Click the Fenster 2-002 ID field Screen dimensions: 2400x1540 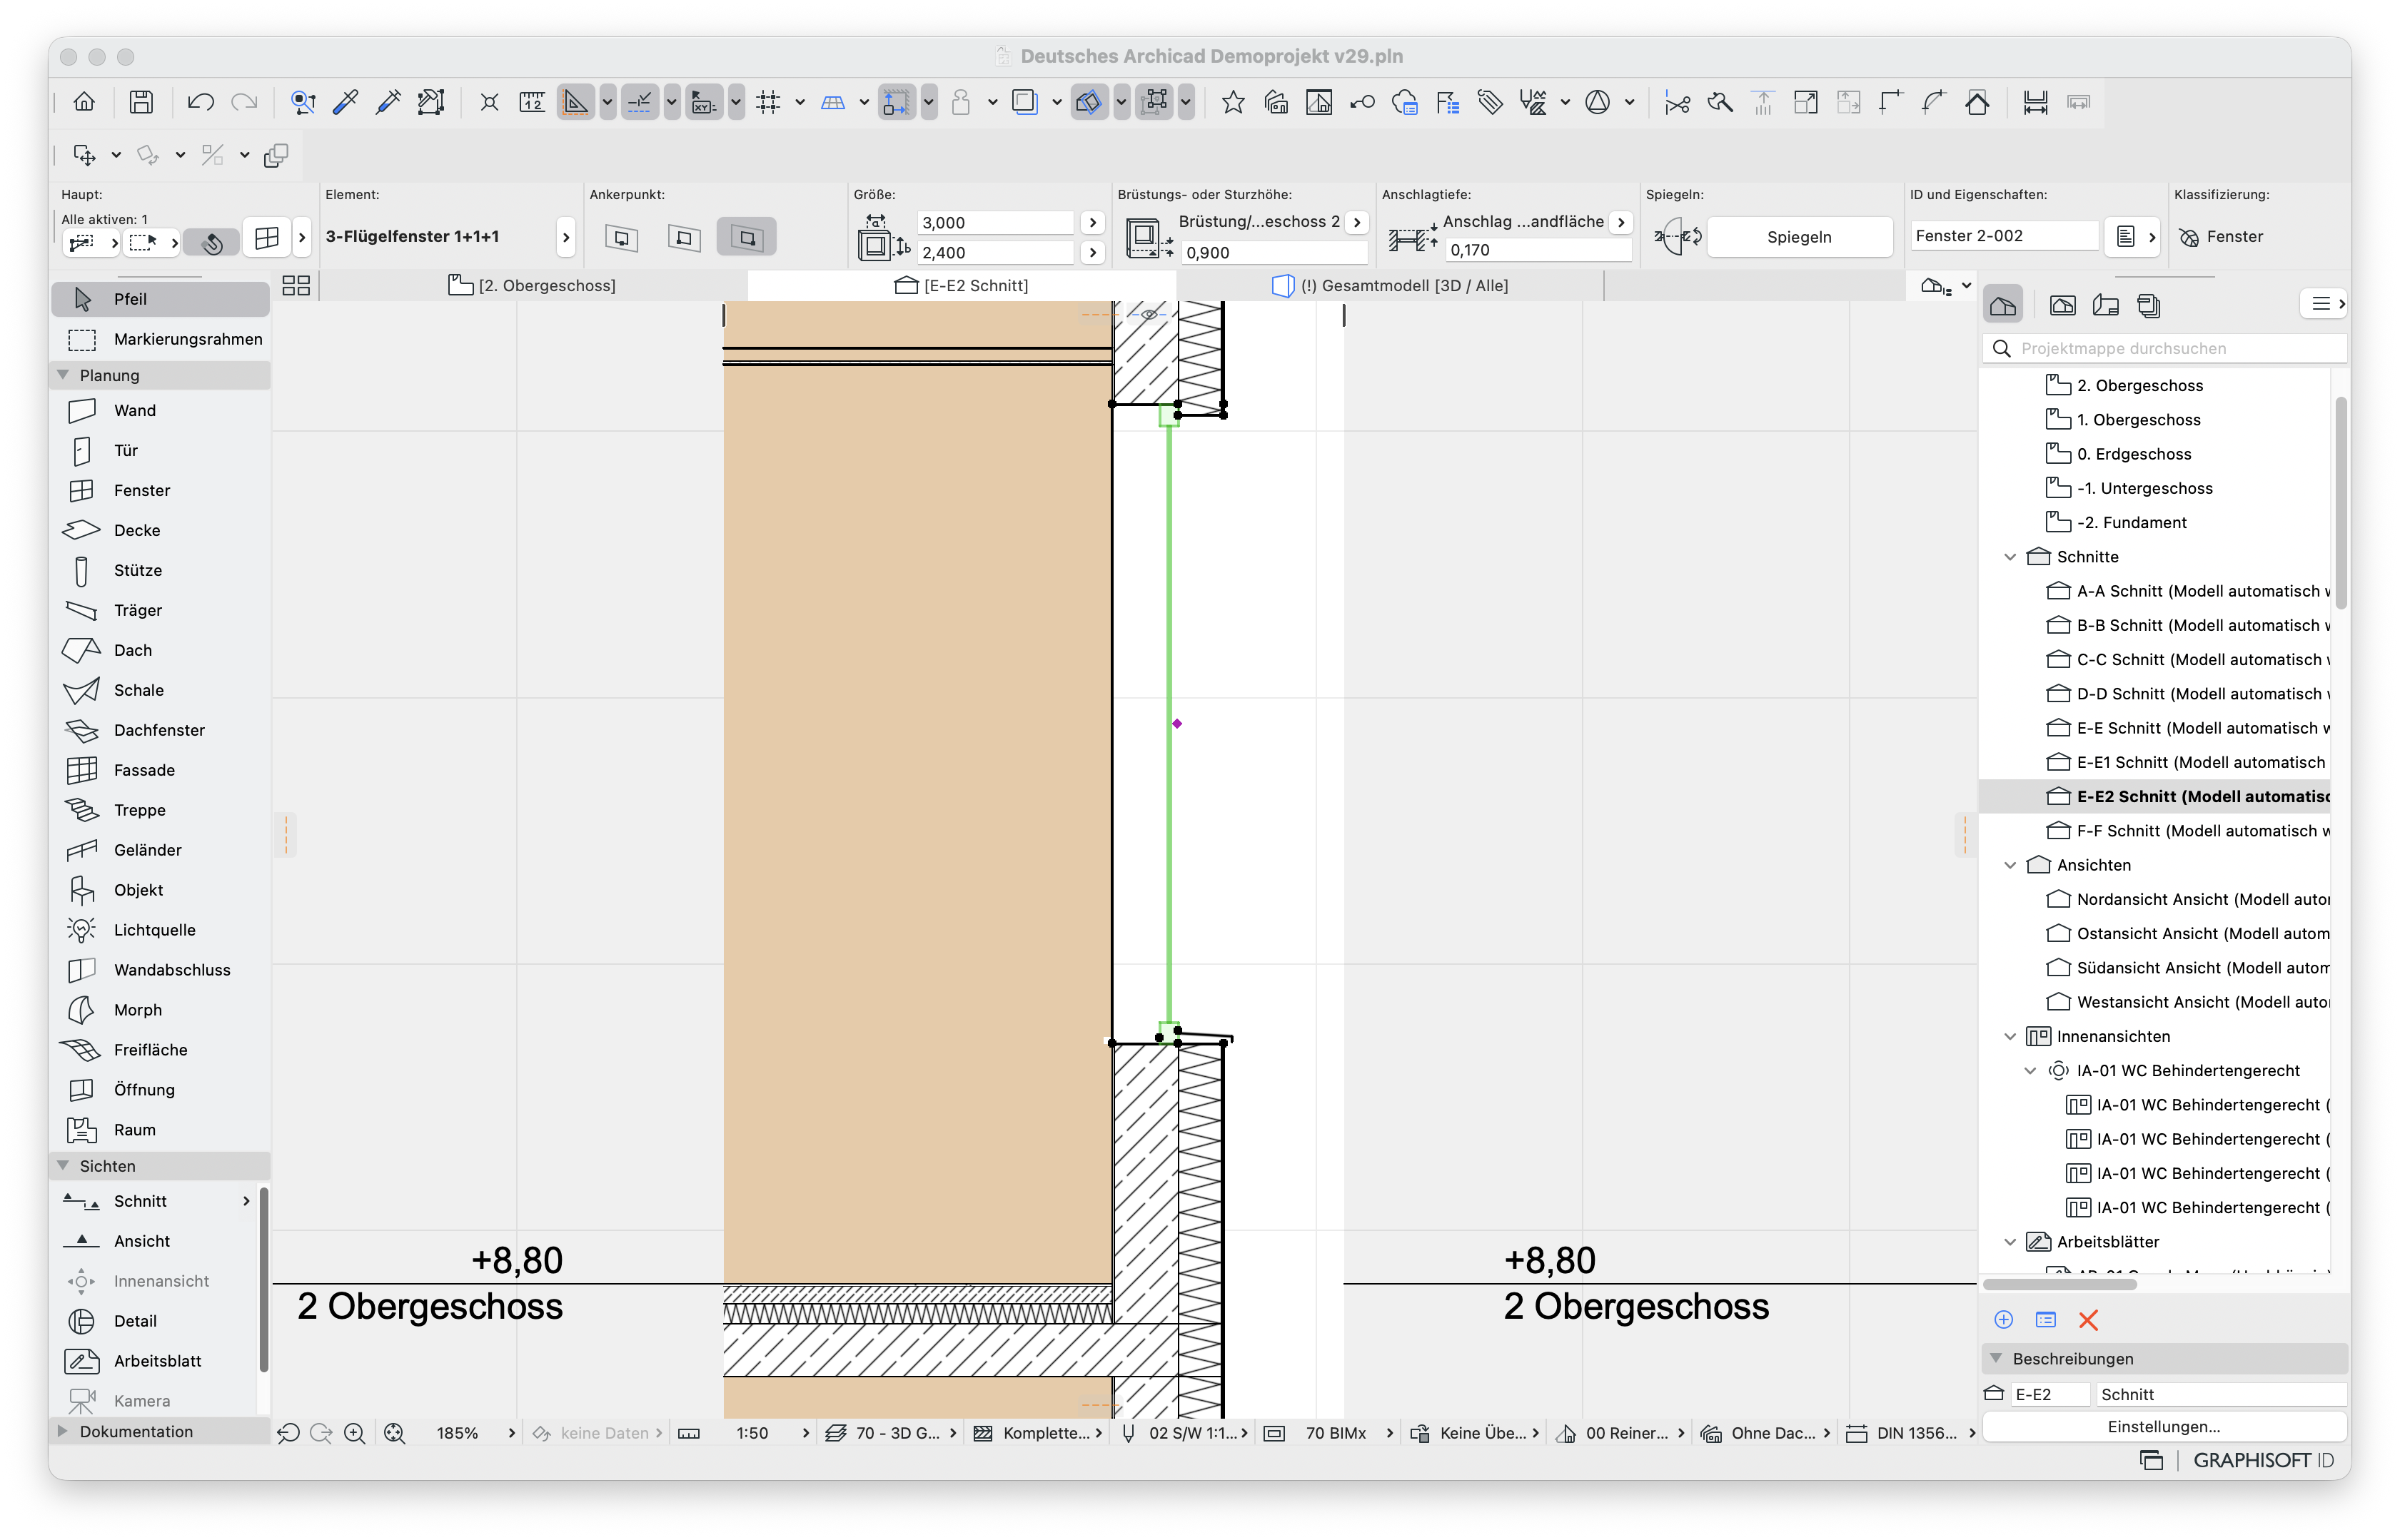2003,236
